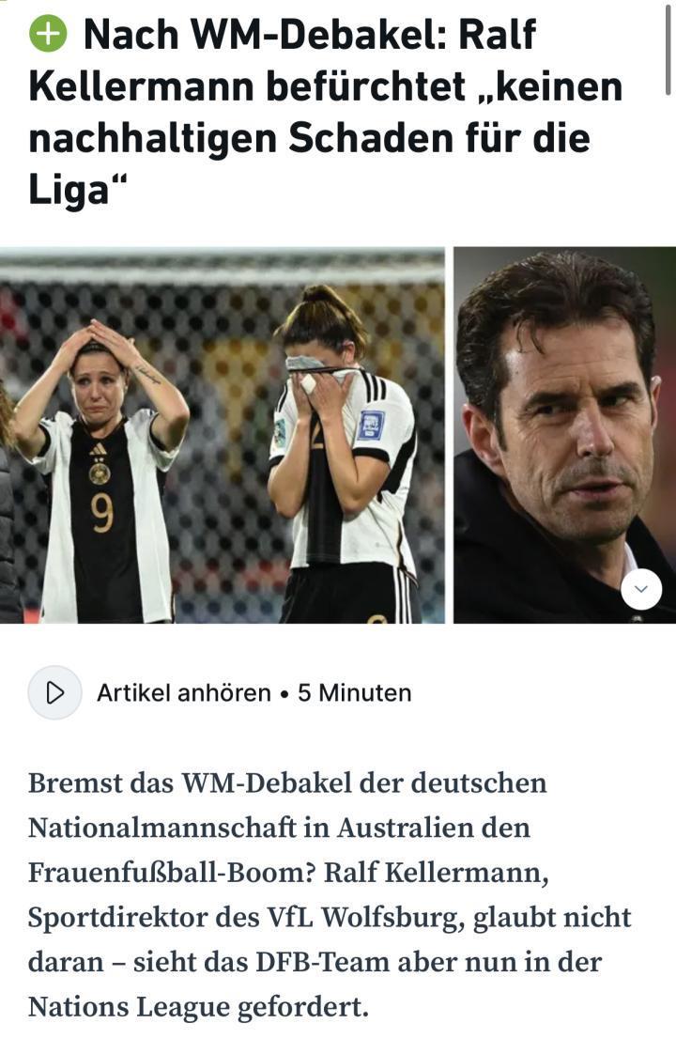This screenshot has width=676, height=1054.
Task: Click the word 'Liga' ending the headline
Action: (69, 190)
